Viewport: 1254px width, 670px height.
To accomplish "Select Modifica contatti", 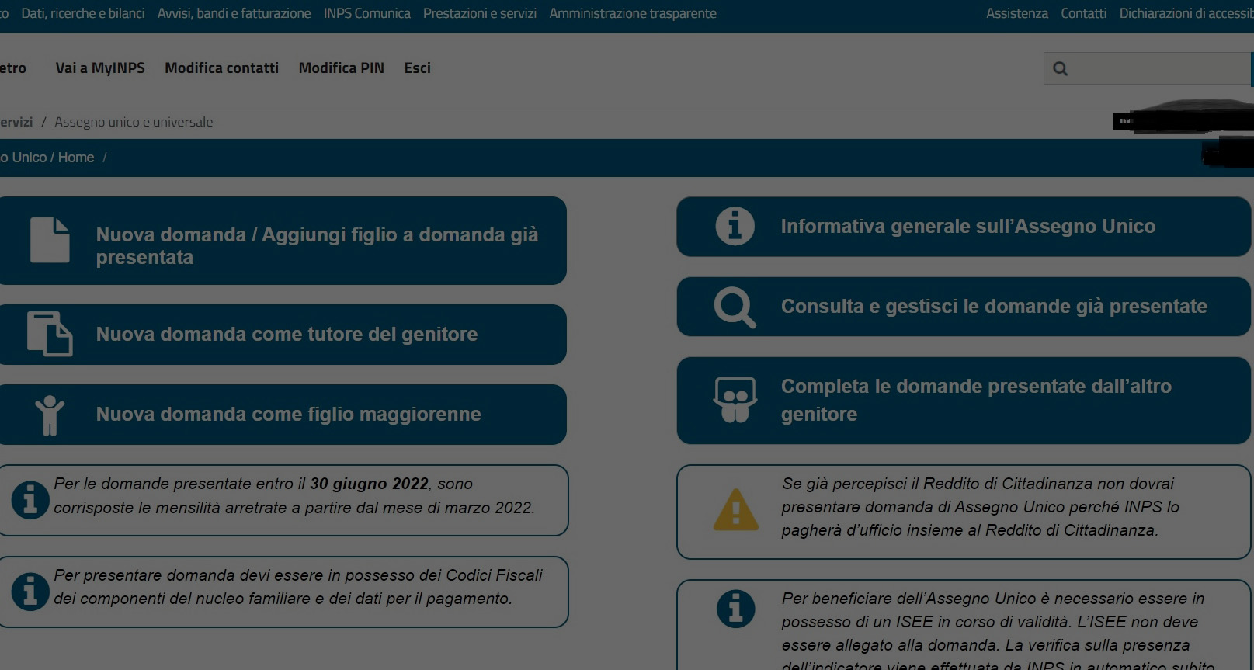I will [221, 68].
